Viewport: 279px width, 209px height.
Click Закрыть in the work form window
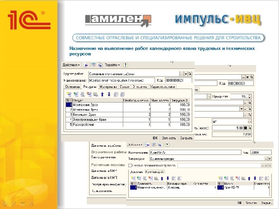click(x=186, y=138)
